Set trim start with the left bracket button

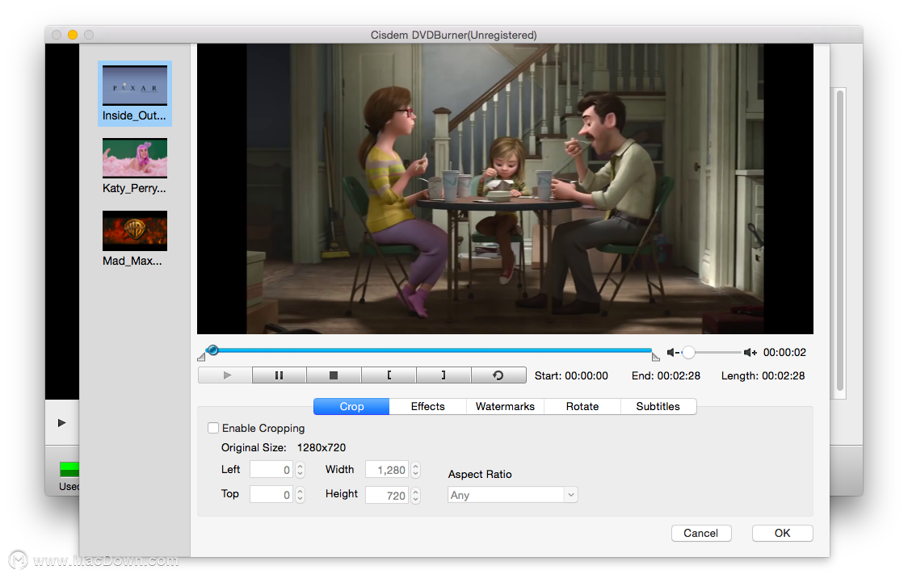389,375
